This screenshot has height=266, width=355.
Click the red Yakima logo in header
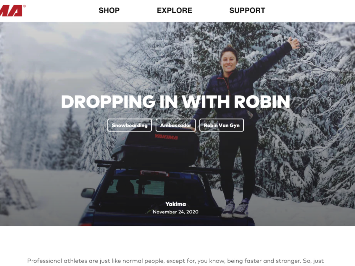click(11, 11)
